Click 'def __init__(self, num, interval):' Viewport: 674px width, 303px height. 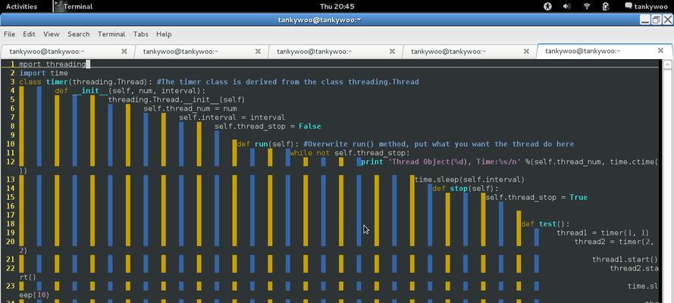pos(130,91)
